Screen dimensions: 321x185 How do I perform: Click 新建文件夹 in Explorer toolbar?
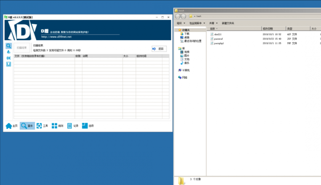228,23
